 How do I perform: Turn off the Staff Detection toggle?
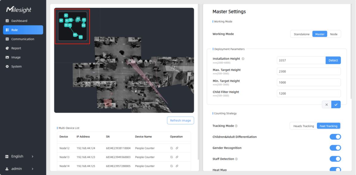click(335, 159)
